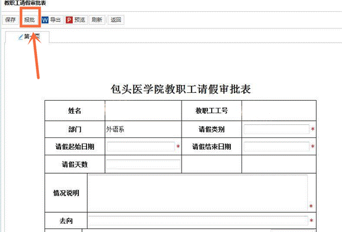Click the Word icon for 导出

[44, 20]
